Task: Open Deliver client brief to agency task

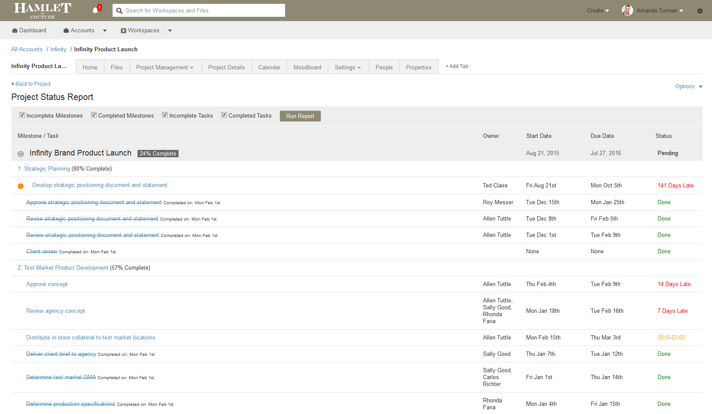Action: 61,354
